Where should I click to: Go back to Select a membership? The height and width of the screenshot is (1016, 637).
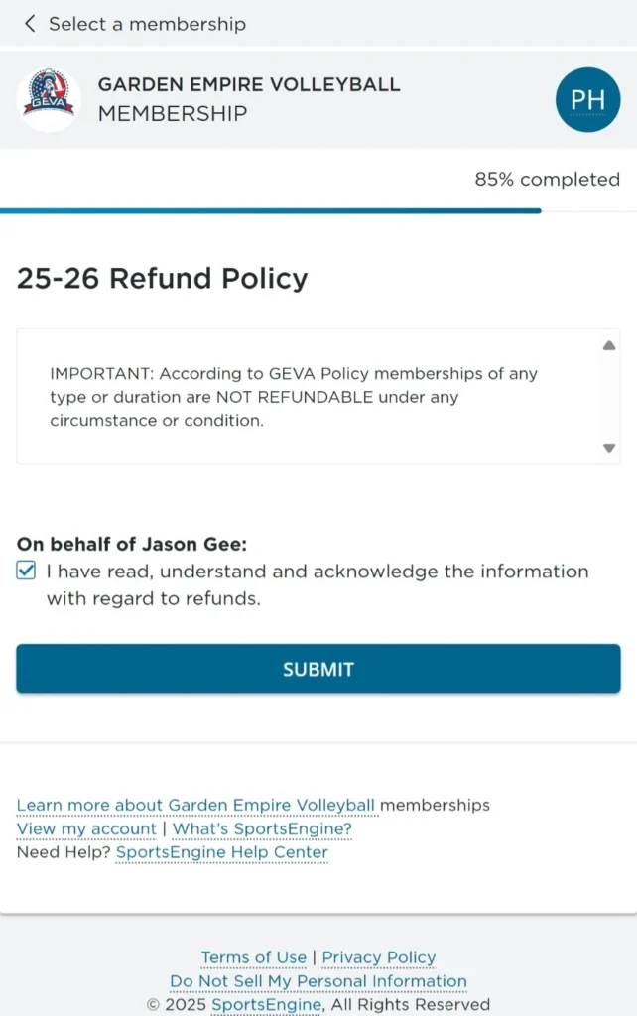point(147,23)
